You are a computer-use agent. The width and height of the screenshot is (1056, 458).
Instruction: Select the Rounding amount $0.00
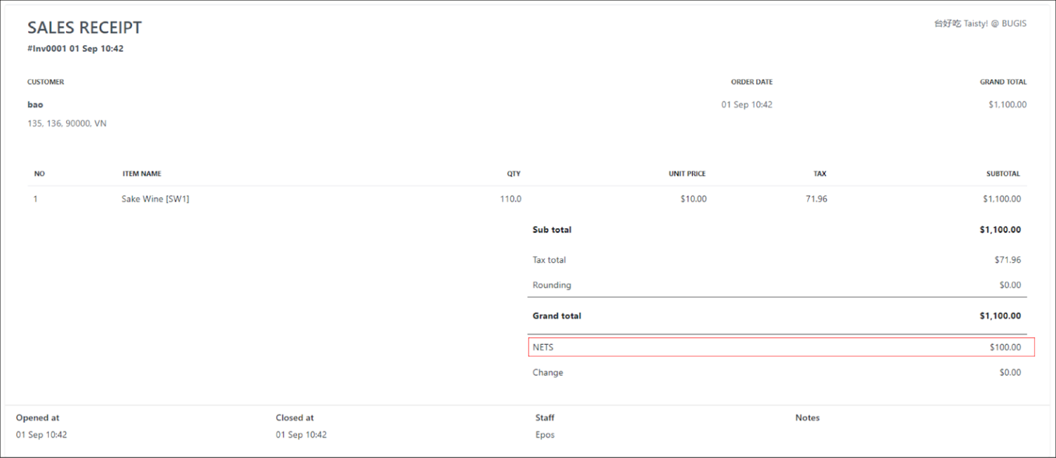click(x=1010, y=285)
